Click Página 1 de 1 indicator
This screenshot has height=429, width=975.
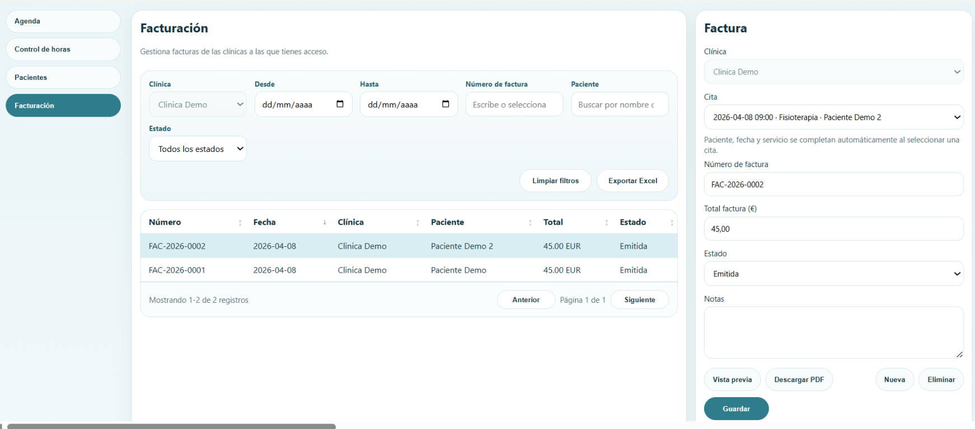[583, 300]
